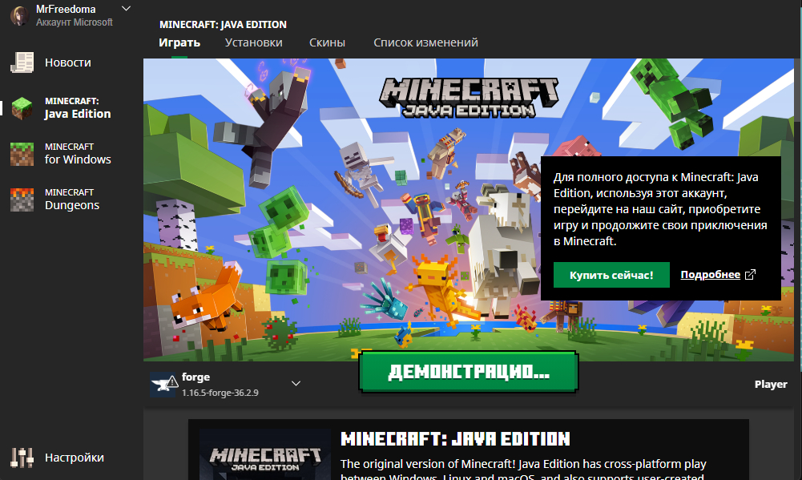Click the Minecraft Dungeons lava block icon
The image size is (802, 480).
(x=22, y=200)
